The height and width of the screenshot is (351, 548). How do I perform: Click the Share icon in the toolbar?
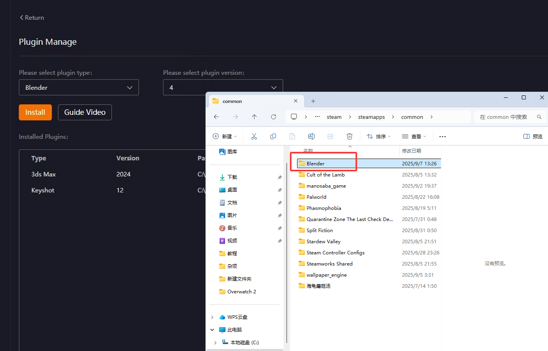pos(330,136)
